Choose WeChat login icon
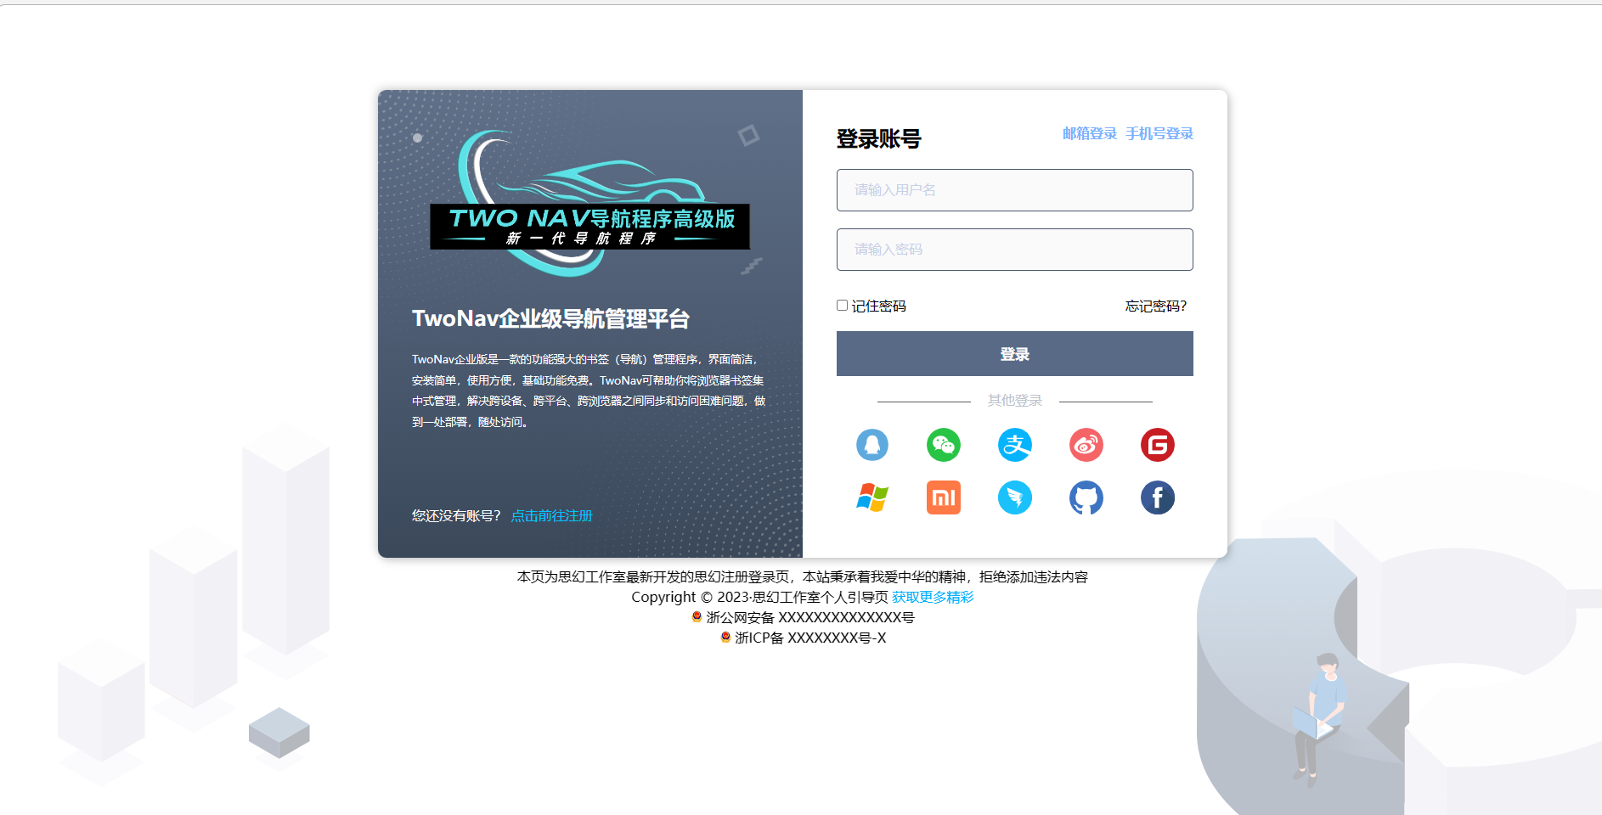Image resolution: width=1602 pixels, height=815 pixels. 943,445
